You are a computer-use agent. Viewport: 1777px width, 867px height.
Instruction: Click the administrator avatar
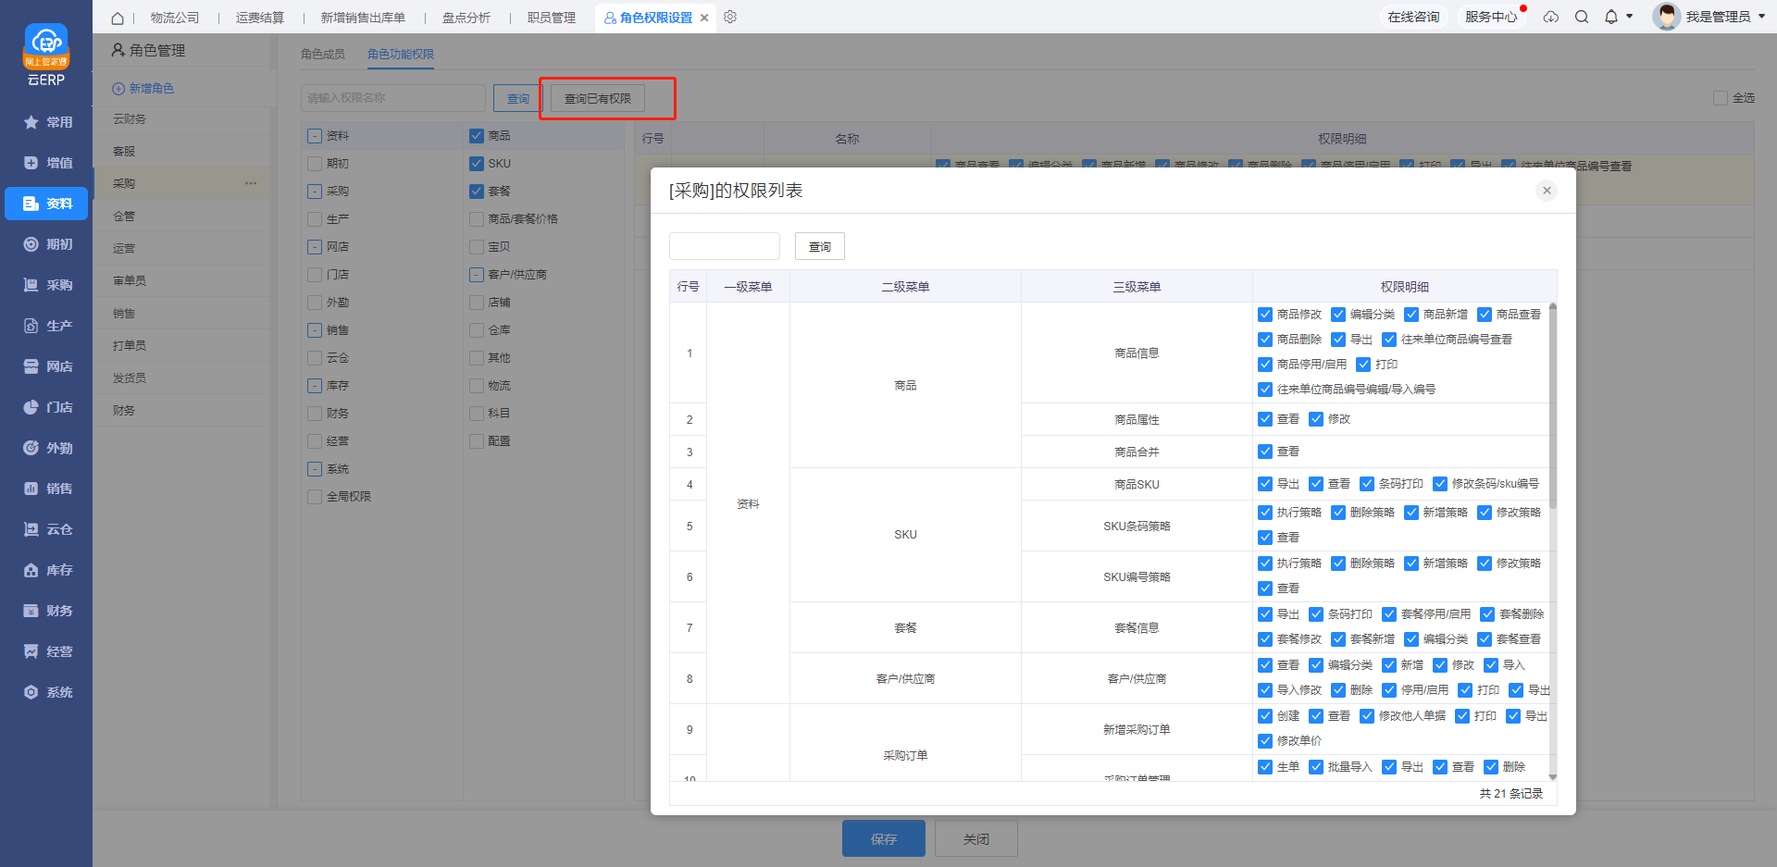[1666, 17]
